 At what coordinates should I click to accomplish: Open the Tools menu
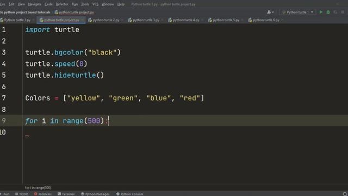pyautogui.click(x=85, y=4)
